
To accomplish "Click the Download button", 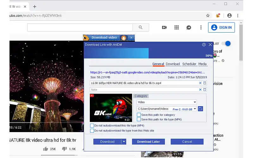I will coord(107,142).
